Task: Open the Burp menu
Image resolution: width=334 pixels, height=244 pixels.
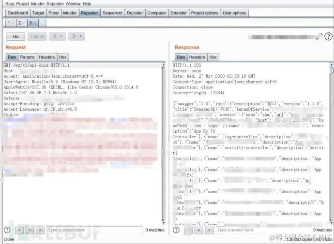Action: (10, 4)
